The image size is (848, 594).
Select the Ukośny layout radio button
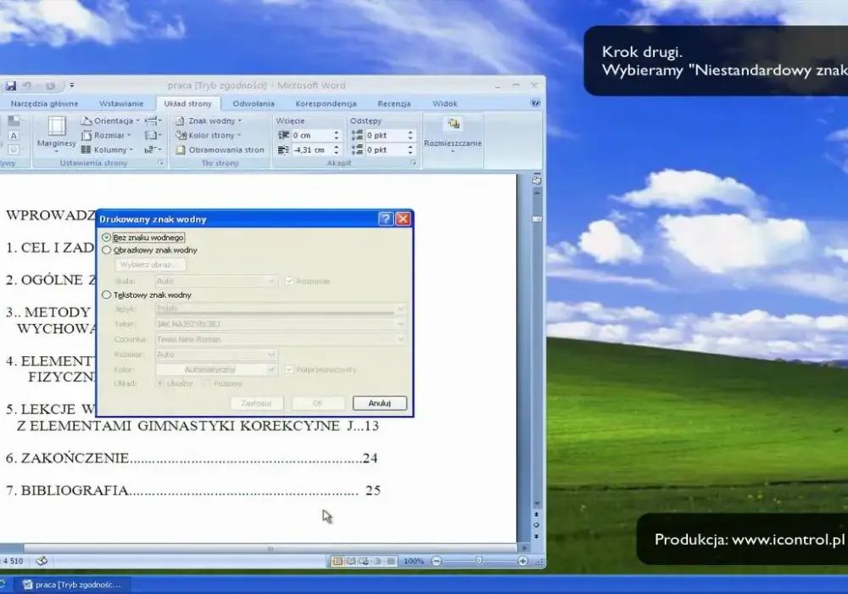click(160, 383)
